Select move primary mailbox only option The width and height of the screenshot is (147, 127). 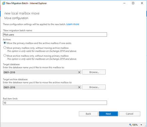[x=5, y=48]
